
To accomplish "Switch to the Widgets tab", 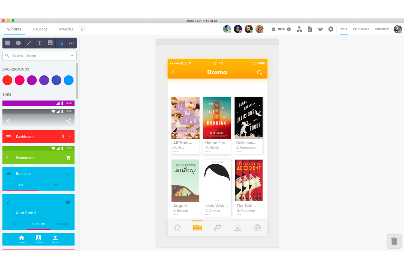I will 14,29.
